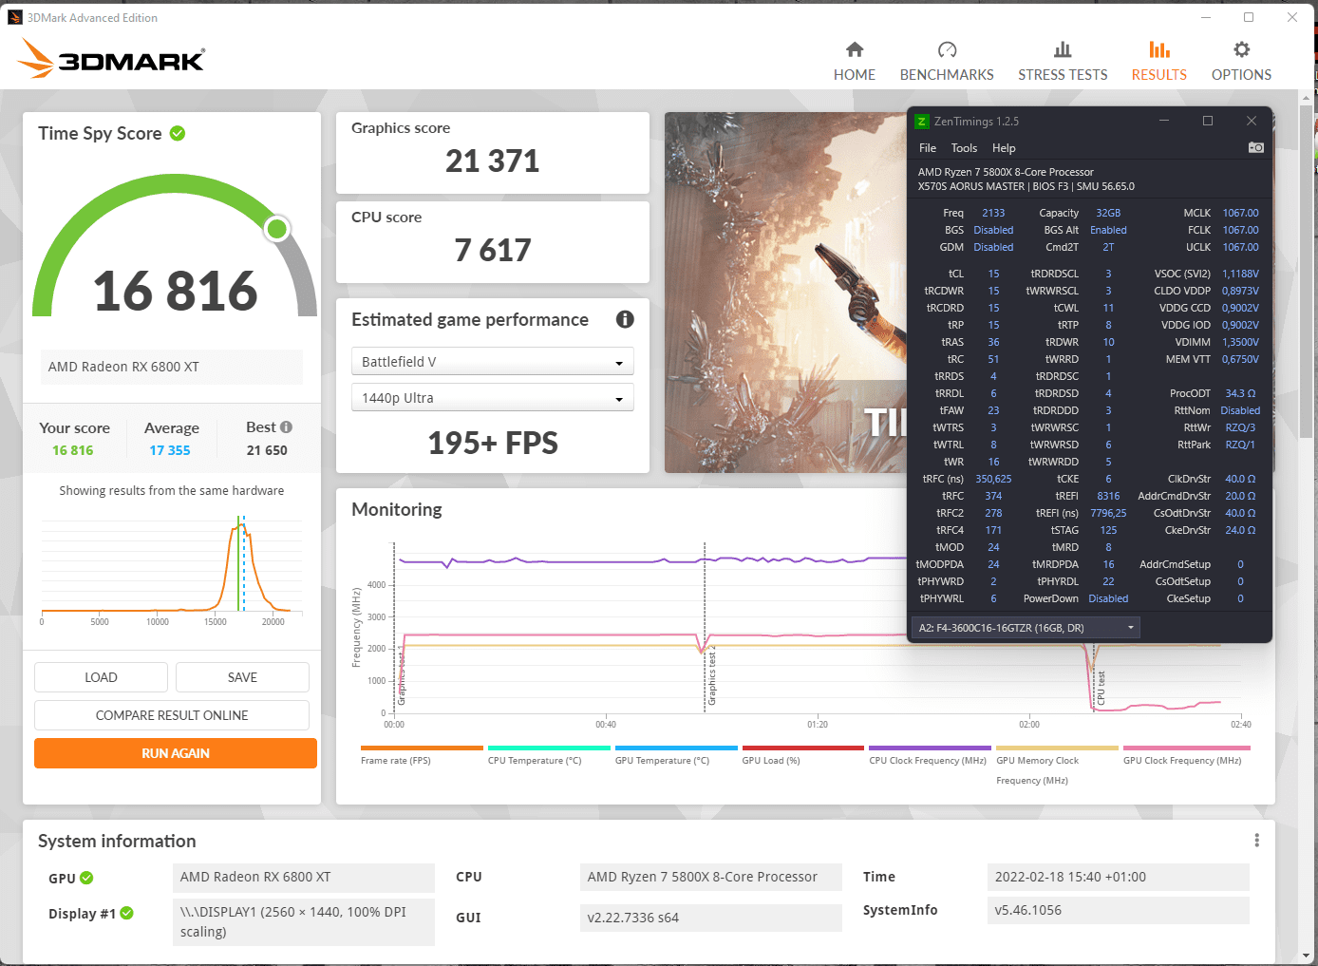Click CPU Temperature green legend swatch
Viewport: 1318px width, 966px height.
pyautogui.click(x=549, y=748)
